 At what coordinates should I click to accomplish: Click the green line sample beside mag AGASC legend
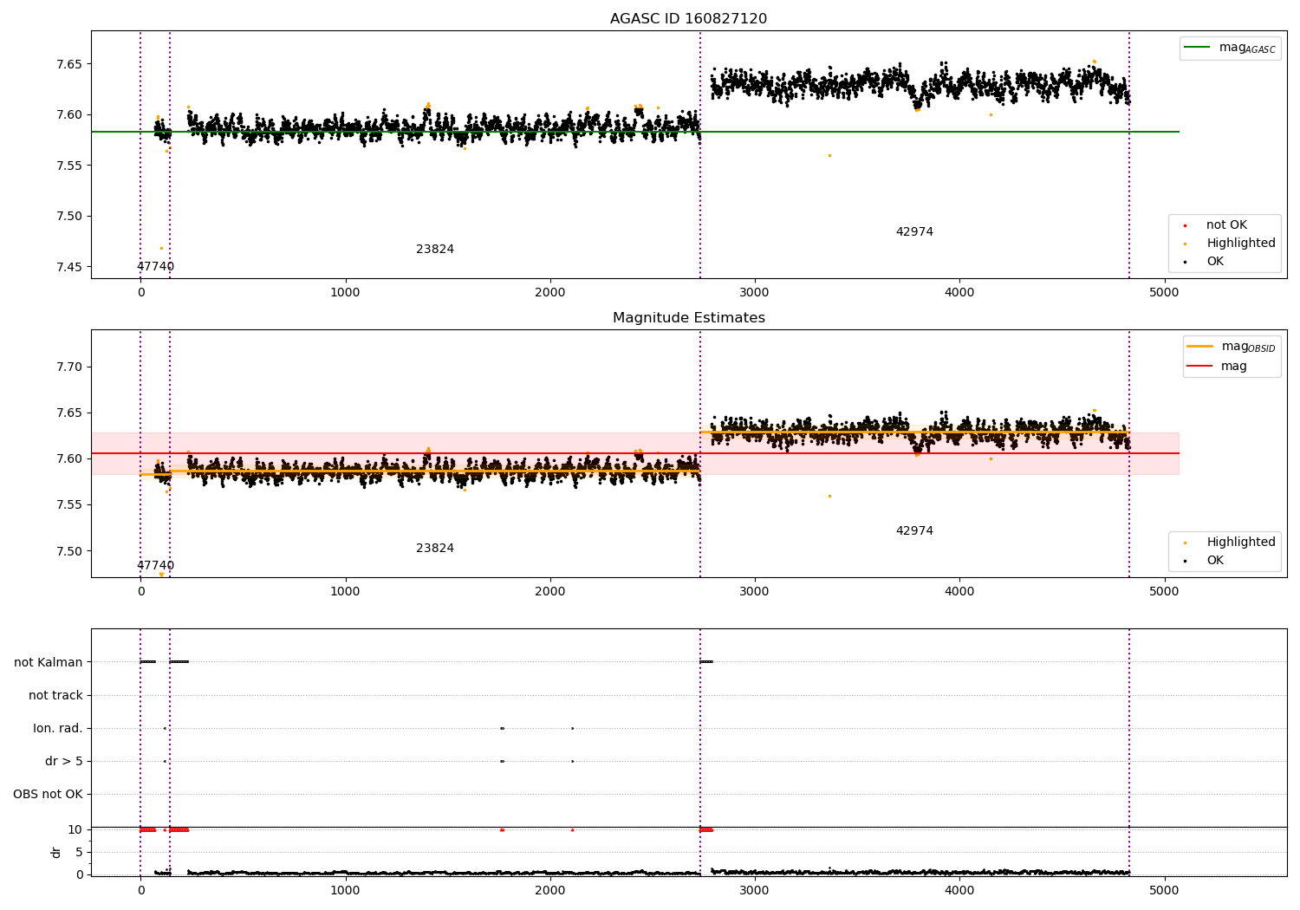[1197, 48]
